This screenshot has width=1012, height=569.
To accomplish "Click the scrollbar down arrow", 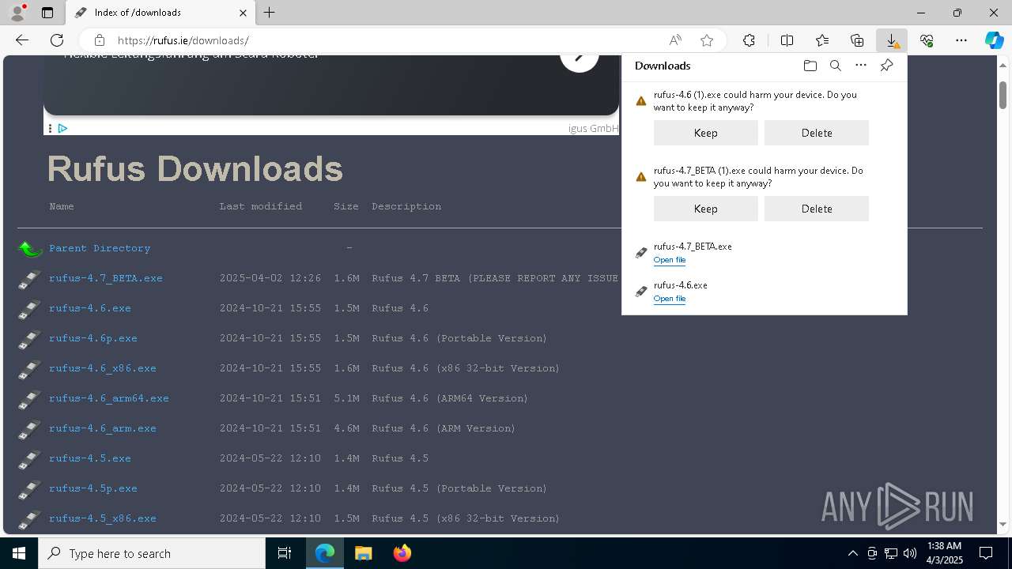I will [x=1003, y=524].
